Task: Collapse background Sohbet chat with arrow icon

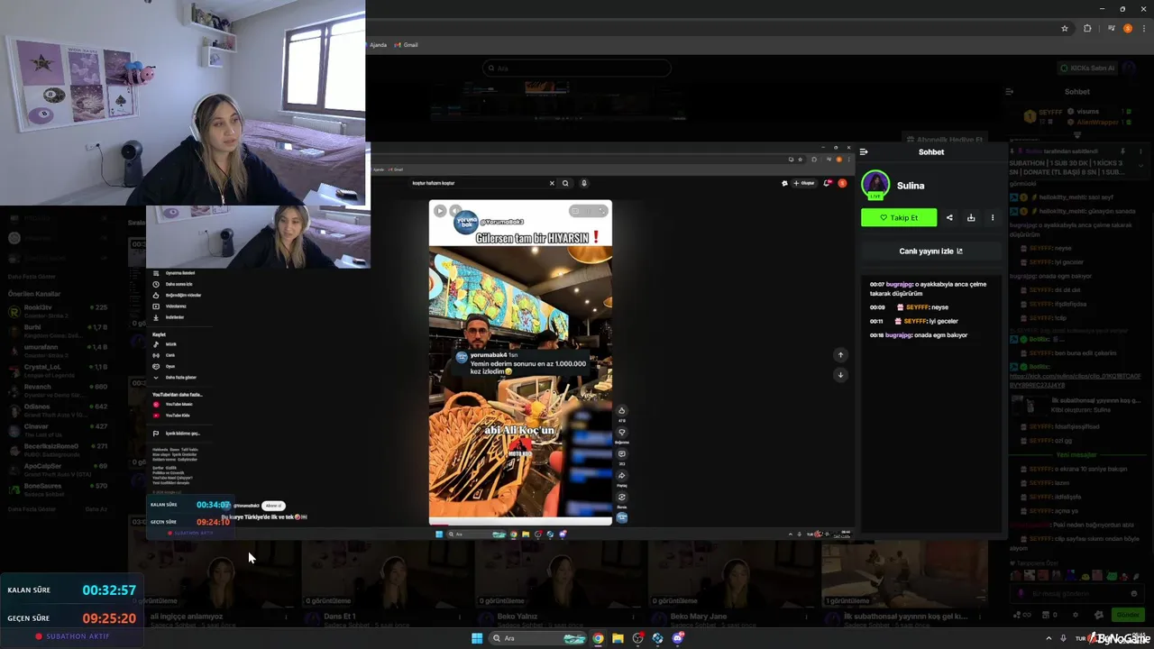Action: click(x=1009, y=91)
